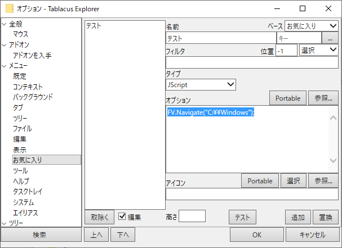Click the script area scroll-down arrow
This screenshot has width=342, height=248.
pyautogui.click(x=334, y=160)
